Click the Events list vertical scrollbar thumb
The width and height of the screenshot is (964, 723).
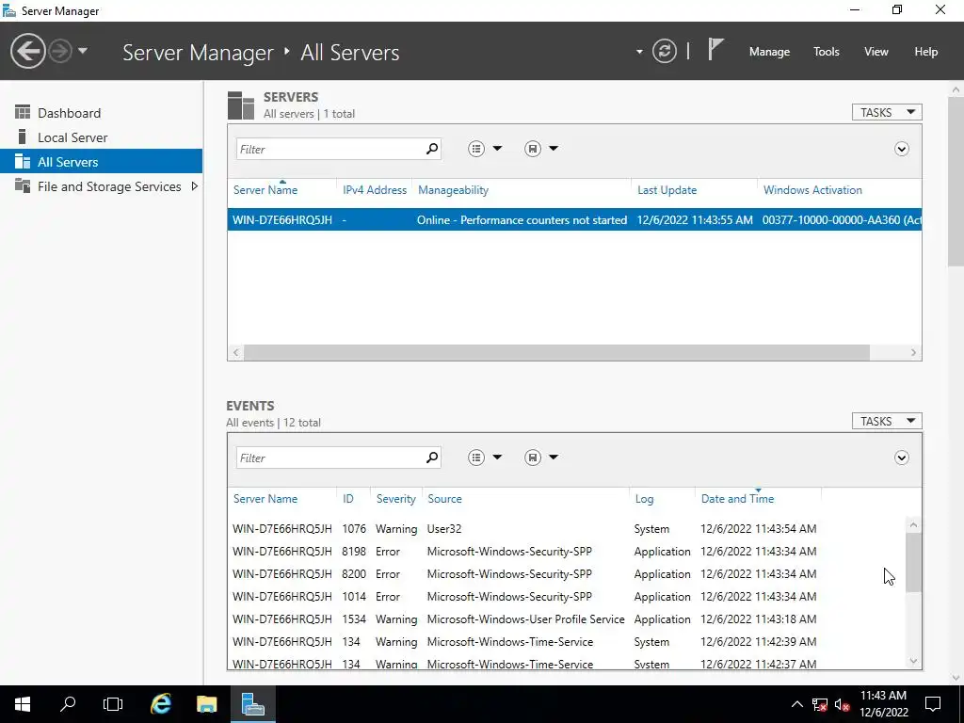[913, 562]
